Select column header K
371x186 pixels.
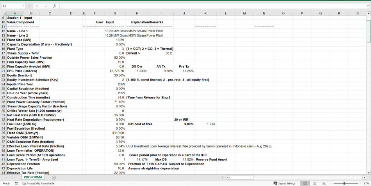(x=205, y=14)
